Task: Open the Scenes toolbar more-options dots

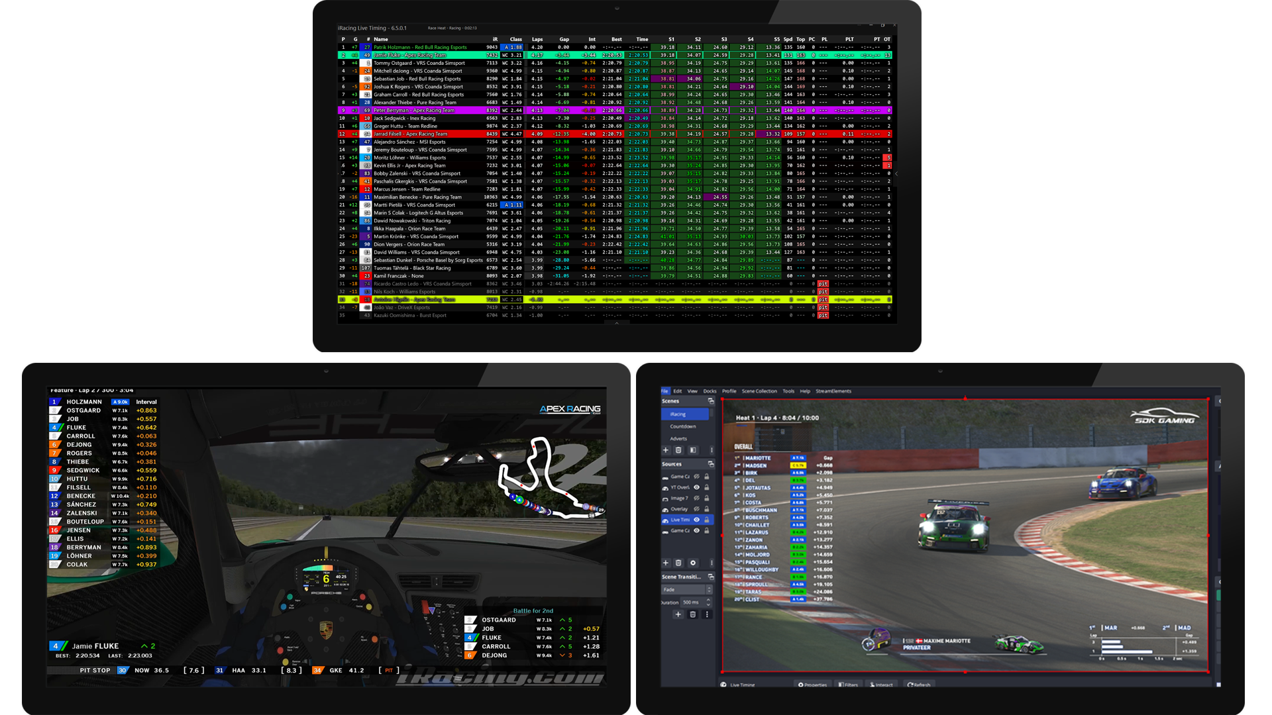Action: click(712, 450)
